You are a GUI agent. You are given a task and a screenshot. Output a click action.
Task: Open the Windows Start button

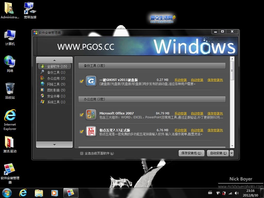click(7, 193)
